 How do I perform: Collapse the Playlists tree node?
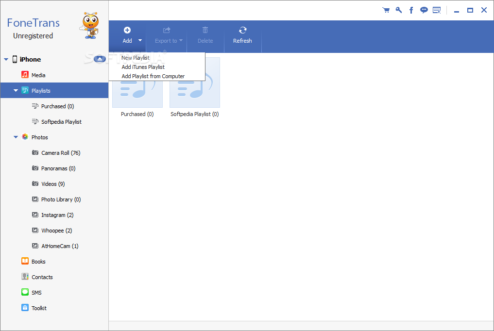pyautogui.click(x=16, y=90)
